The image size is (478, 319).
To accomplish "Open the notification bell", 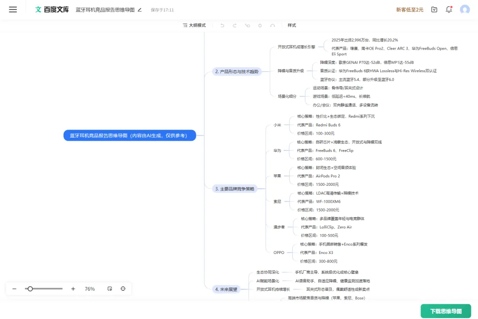I will 449,9.
